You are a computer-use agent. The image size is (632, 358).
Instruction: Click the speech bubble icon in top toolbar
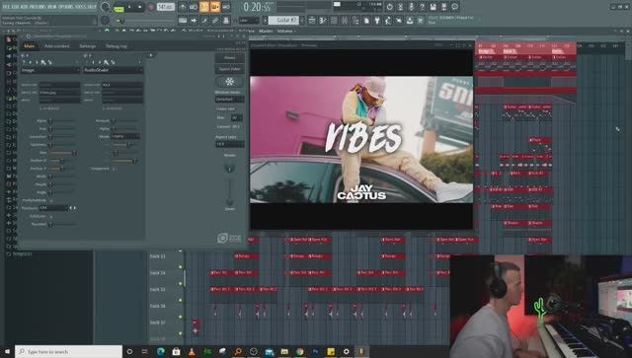[454, 7]
